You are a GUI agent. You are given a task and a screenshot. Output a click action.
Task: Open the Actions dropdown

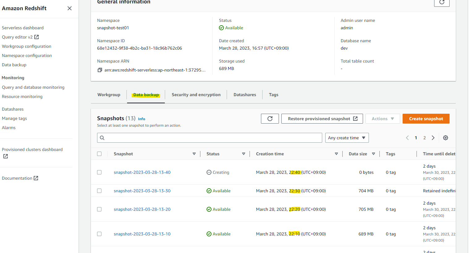point(383,119)
